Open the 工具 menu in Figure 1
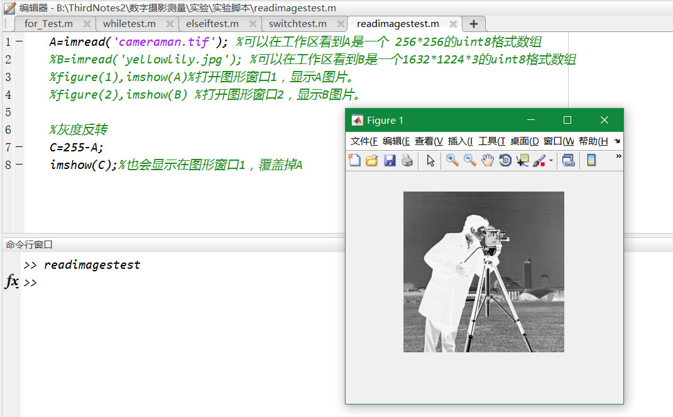 point(492,141)
